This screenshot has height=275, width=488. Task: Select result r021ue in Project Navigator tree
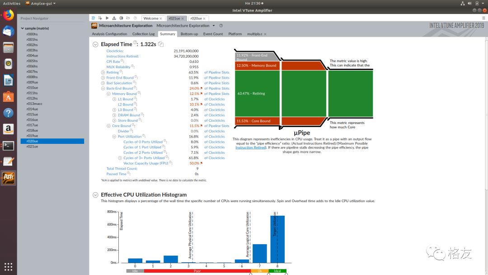point(32,147)
